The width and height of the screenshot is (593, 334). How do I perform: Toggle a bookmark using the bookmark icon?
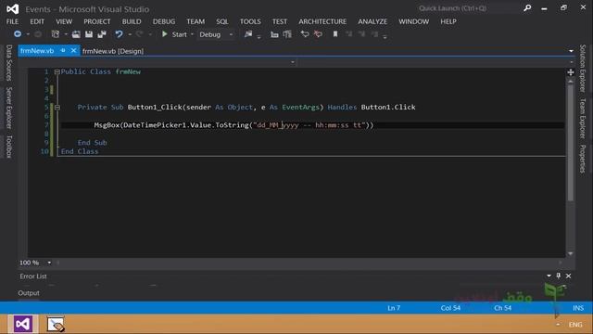coord(335,34)
